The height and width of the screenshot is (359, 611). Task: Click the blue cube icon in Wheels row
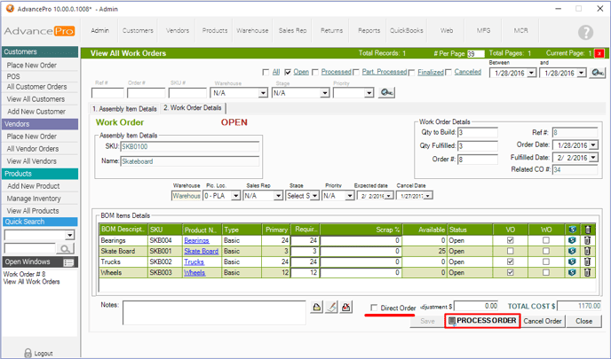[x=570, y=273]
